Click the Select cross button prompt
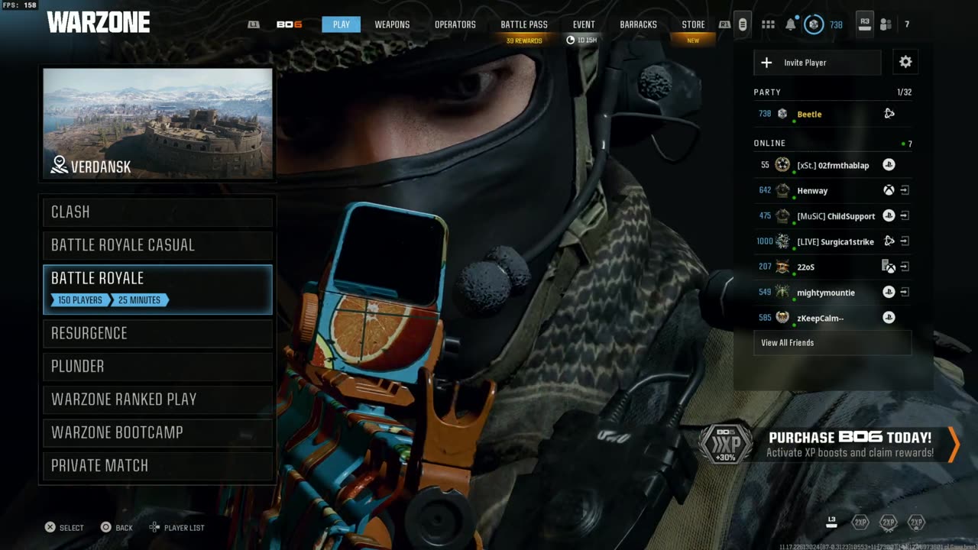978x550 pixels. pos(50,527)
